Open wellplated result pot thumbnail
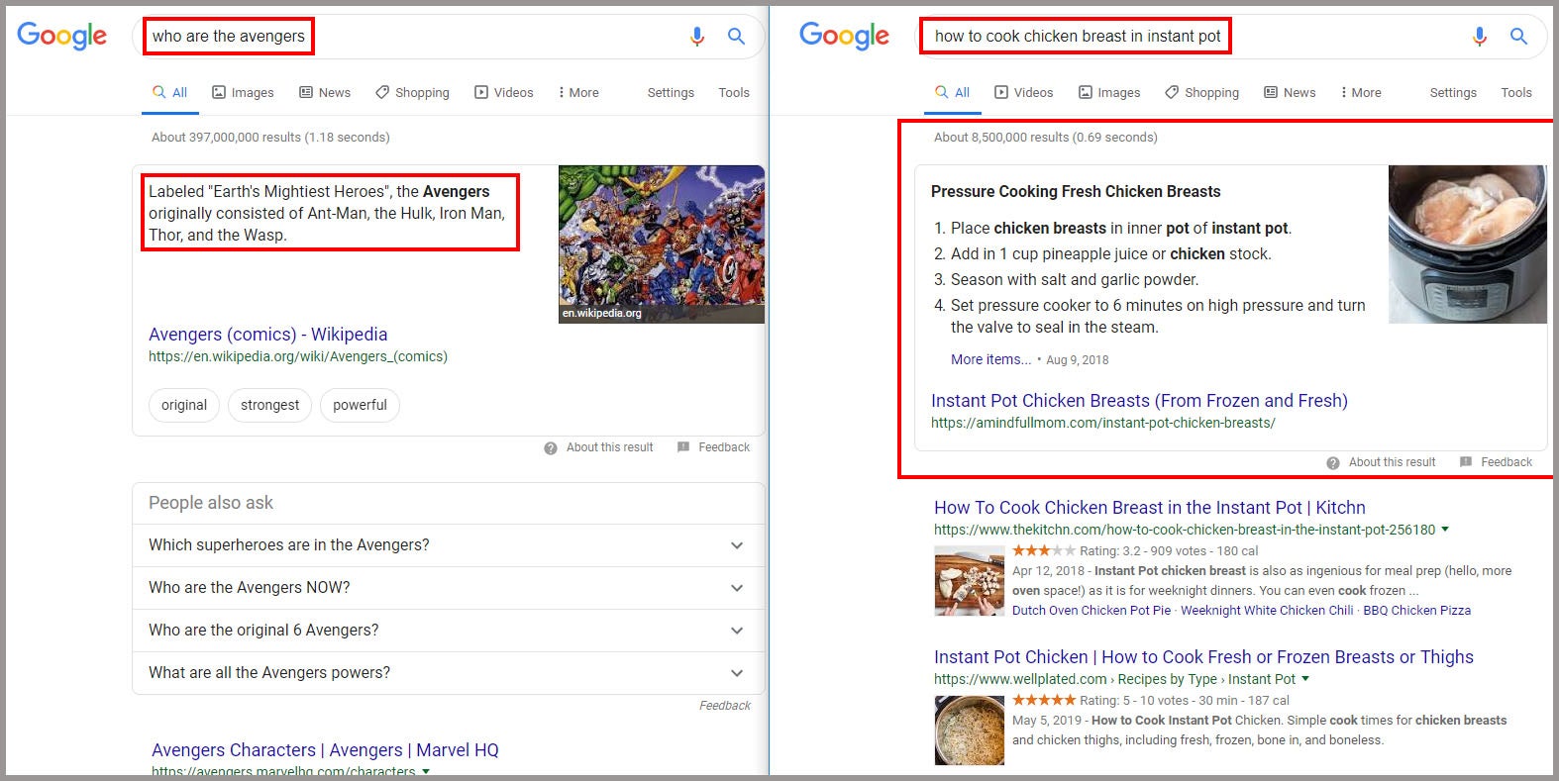 pyautogui.click(x=970, y=731)
